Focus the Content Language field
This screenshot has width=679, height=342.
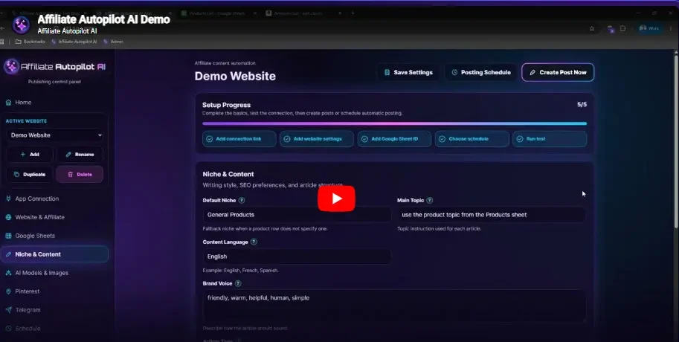coord(297,256)
